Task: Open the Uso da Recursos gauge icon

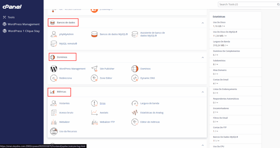Action: pos(54,131)
